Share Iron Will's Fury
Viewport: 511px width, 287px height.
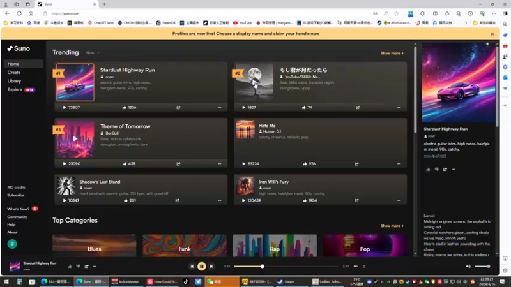point(357,200)
